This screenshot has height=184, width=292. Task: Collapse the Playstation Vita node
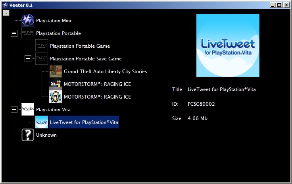tap(14, 109)
